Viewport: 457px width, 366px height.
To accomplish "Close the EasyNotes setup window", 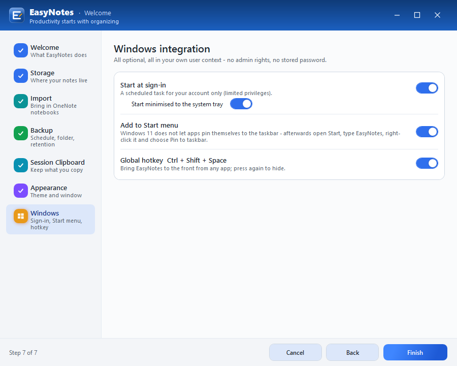I will 437,15.
